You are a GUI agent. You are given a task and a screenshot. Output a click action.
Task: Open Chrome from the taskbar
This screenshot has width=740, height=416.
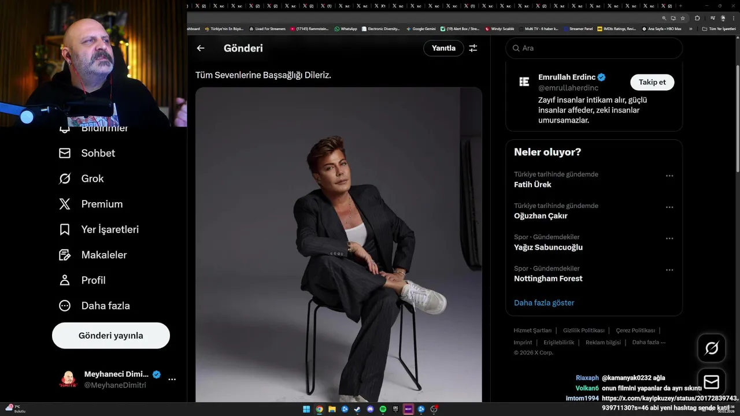[319, 409]
